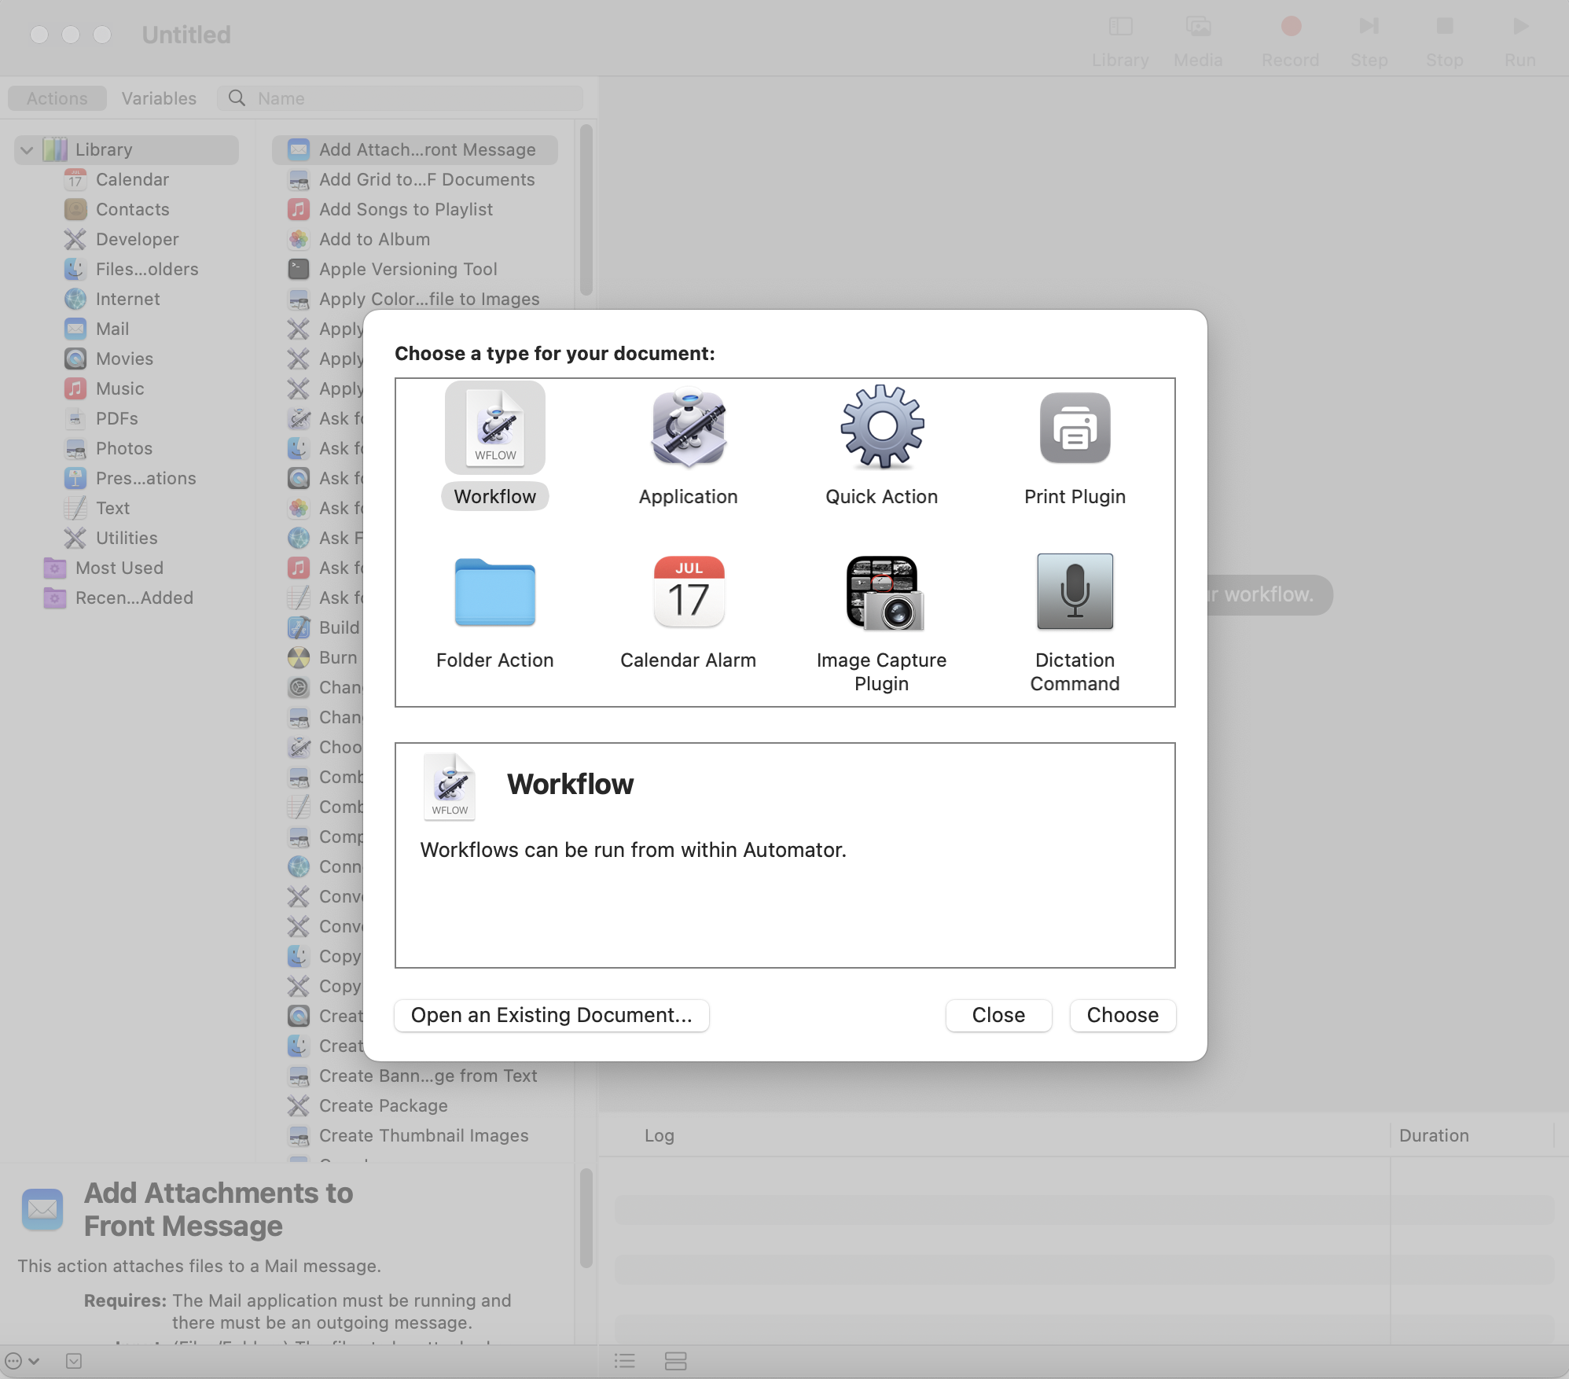Click the Run toolbar button

(1520, 41)
